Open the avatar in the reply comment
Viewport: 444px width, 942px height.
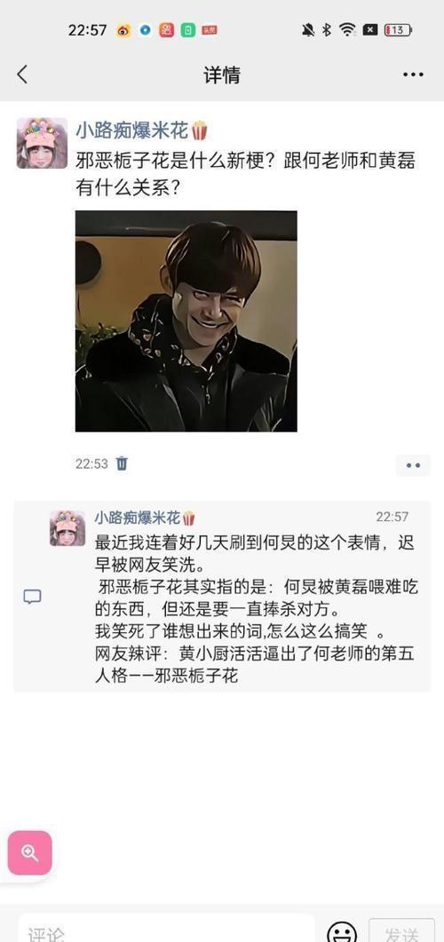click(67, 528)
